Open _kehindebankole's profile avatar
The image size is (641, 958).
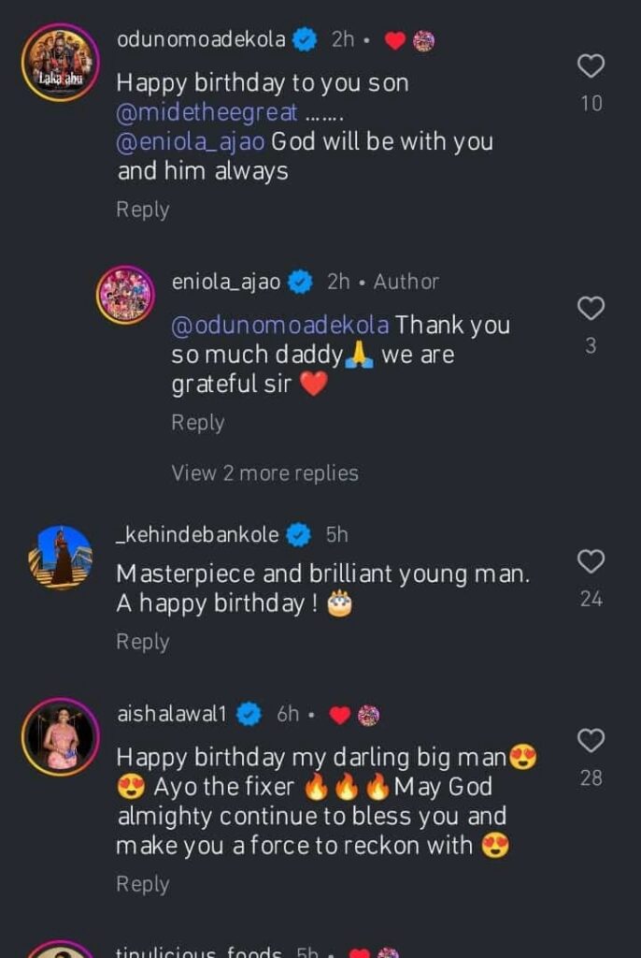(61, 558)
